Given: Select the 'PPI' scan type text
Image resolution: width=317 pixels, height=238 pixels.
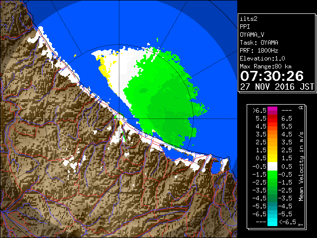Looking at the screenshot, I should tap(245, 27).
